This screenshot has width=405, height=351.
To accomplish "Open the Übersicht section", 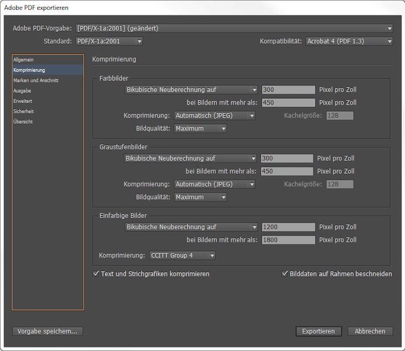I will pos(48,122).
